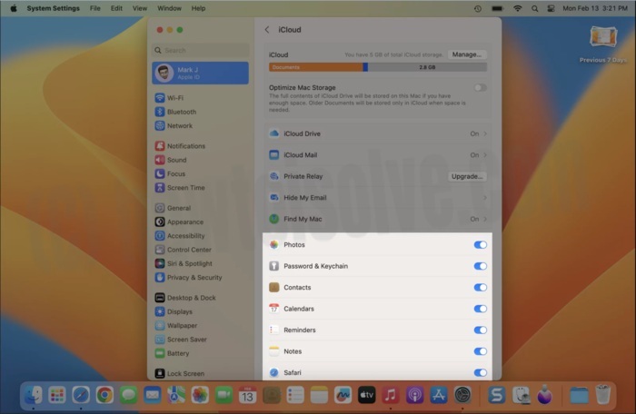This screenshot has width=636, height=414.
Task: Open Bluetooth settings from sidebar icon
Action: pos(160,112)
